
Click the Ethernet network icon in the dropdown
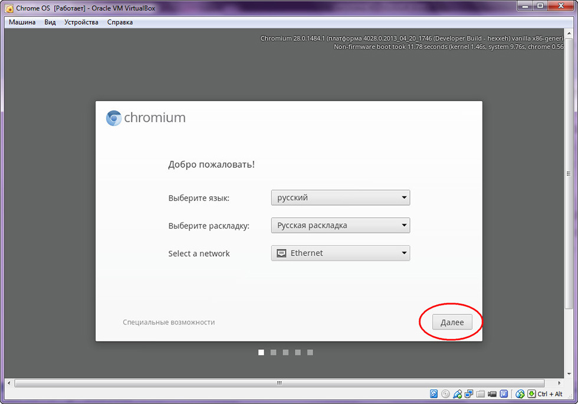(x=281, y=253)
